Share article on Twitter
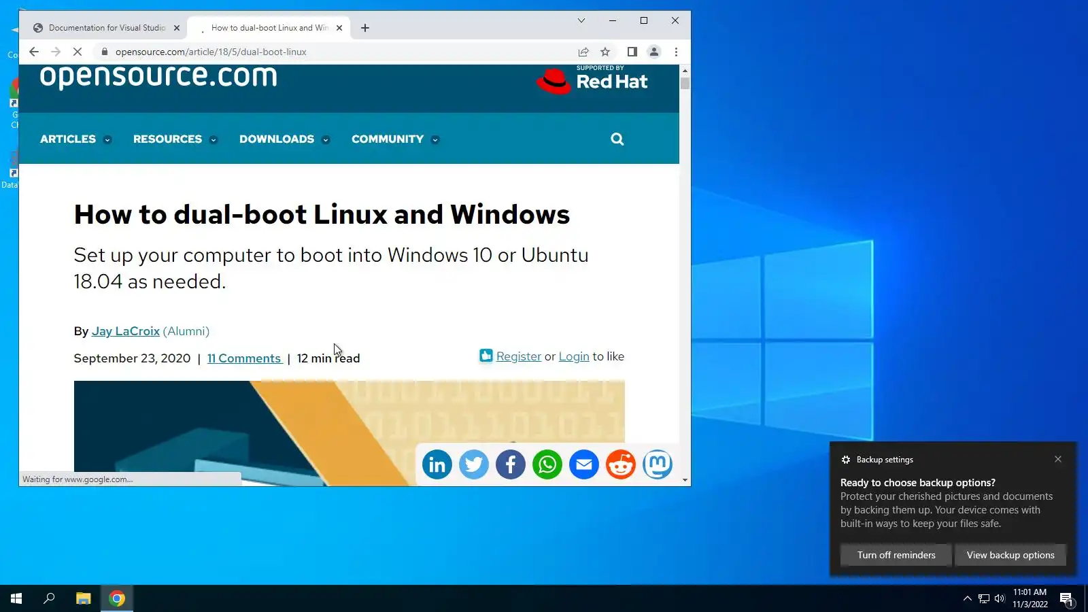Image resolution: width=1088 pixels, height=612 pixels. pos(474,465)
